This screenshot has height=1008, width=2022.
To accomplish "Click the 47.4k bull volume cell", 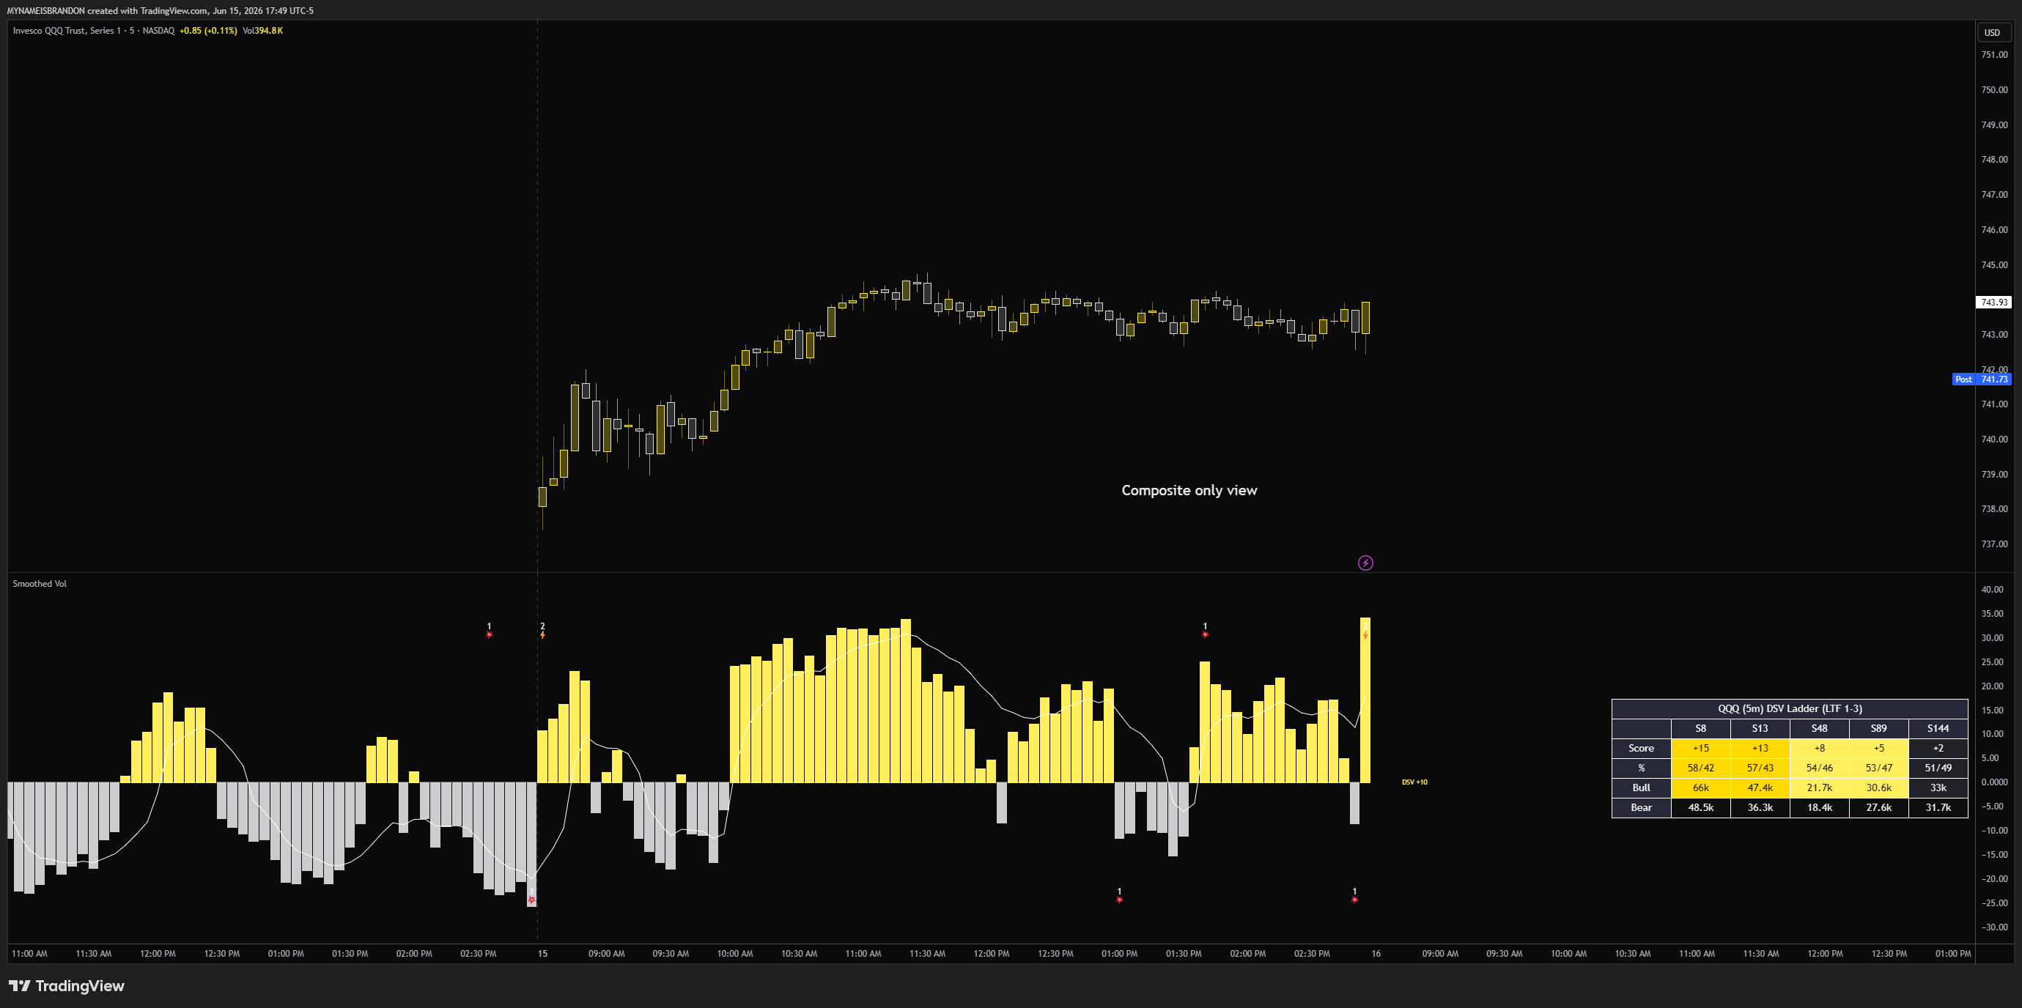I will [x=1760, y=787].
